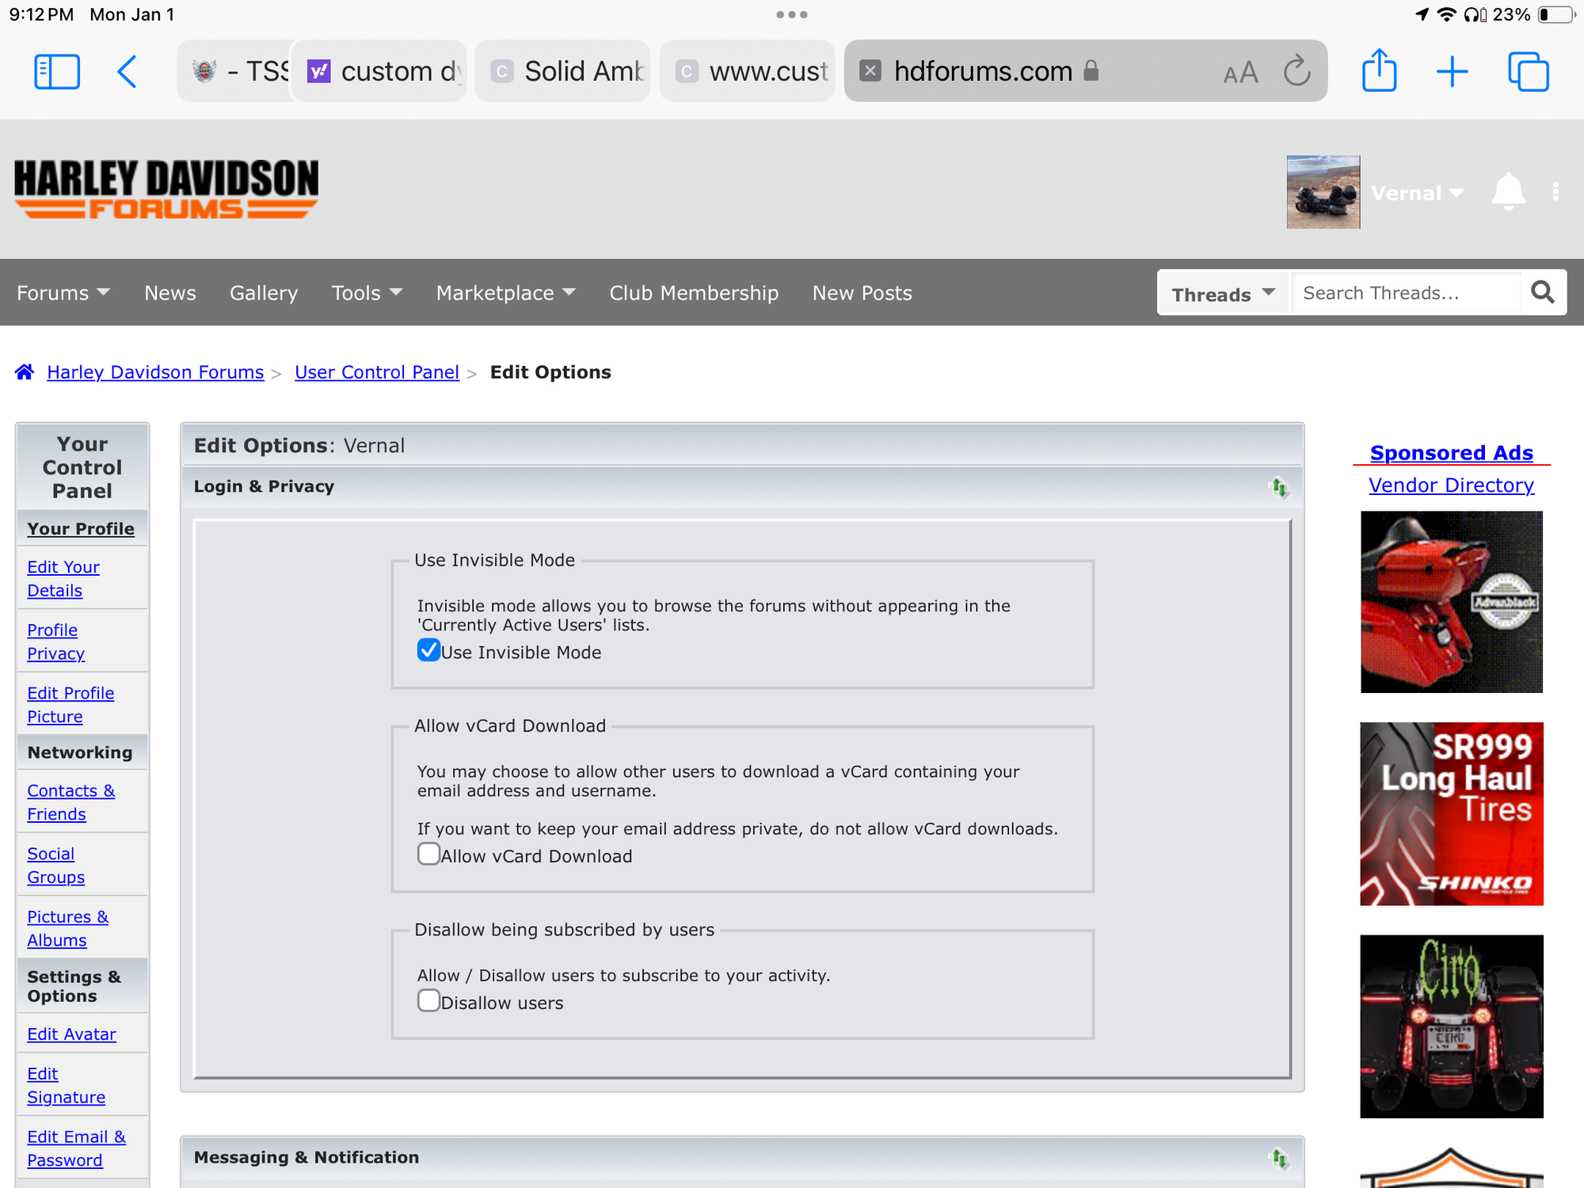Screen dimensions: 1584x1188
Task: Open the New Posts menu item
Action: (862, 293)
